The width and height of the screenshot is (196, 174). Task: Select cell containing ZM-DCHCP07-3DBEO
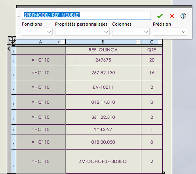[103, 161]
